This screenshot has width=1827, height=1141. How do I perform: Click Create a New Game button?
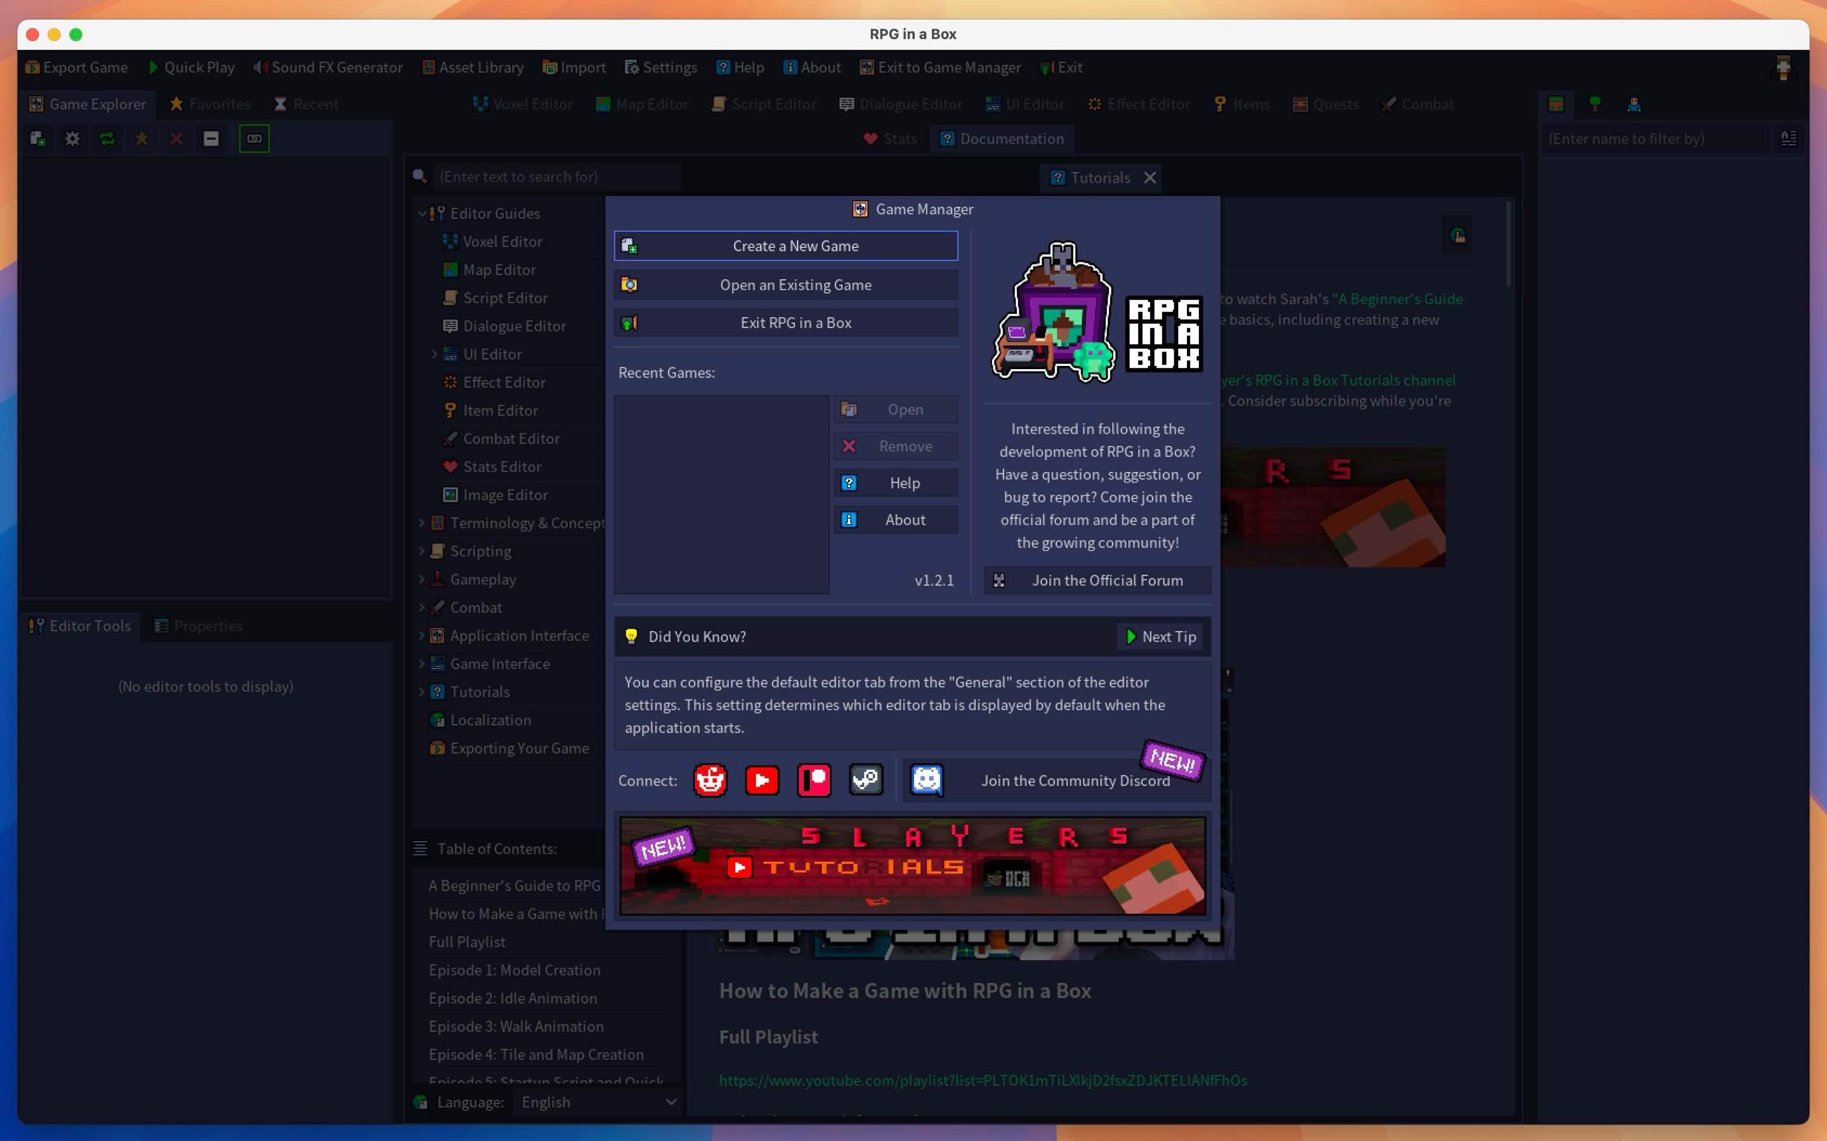coord(787,246)
